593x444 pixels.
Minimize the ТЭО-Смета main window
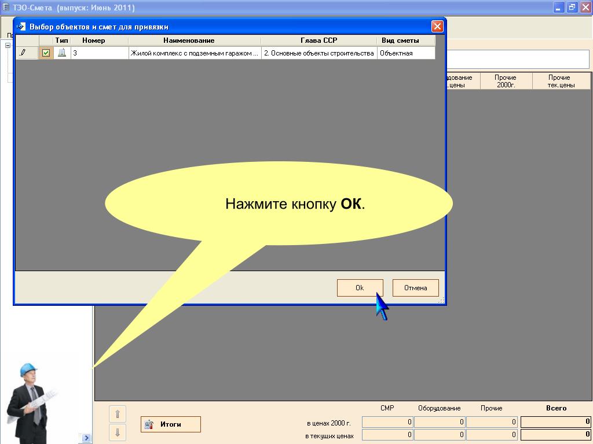point(559,7)
